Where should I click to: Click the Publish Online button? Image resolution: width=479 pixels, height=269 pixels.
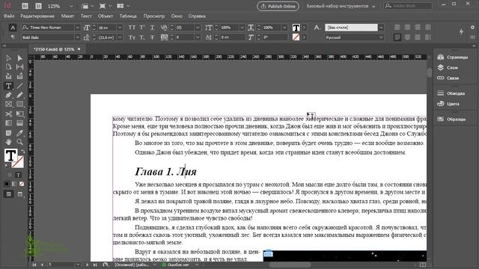(x=278, y=6)
